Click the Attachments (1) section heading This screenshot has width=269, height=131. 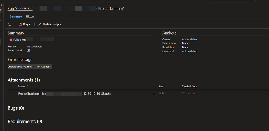pos(24,80)
